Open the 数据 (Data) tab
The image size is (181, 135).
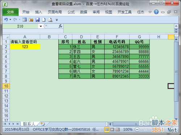[x=84, y=12]
